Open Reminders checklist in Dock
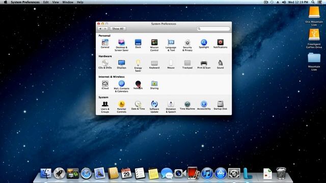Screen dimensions: 326x183 tap(140, 173)
